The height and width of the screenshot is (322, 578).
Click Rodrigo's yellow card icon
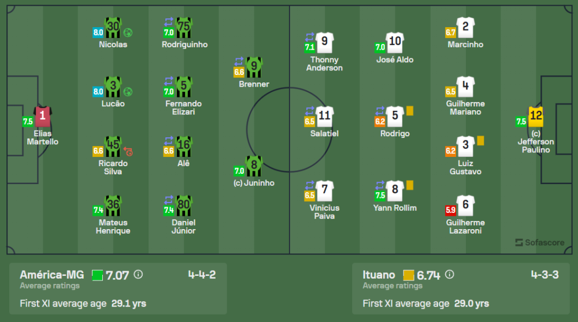tap(410, 110)
